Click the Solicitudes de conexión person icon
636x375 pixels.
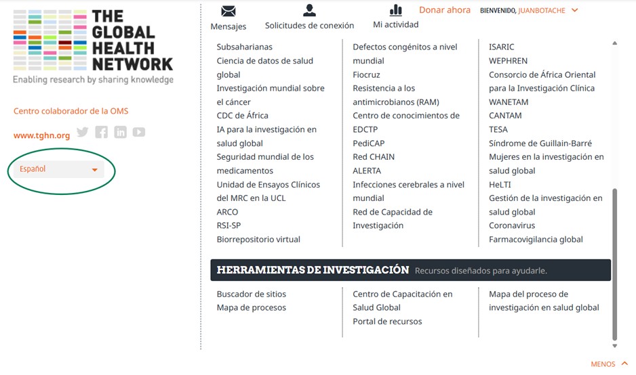pyautogui.click(x=309, y=10)
